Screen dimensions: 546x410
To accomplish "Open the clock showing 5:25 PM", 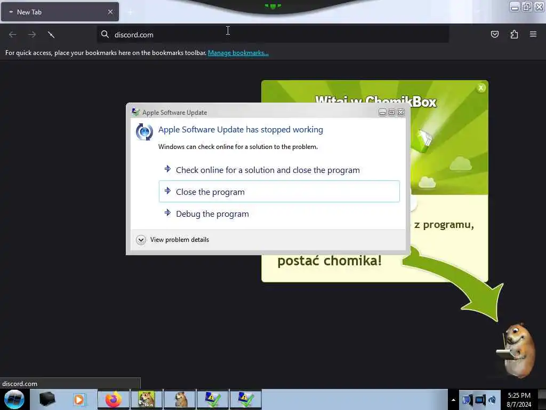I will coord(519,399).
